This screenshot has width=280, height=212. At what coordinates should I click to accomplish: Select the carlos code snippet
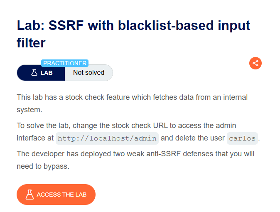click(x=242, y=138)
